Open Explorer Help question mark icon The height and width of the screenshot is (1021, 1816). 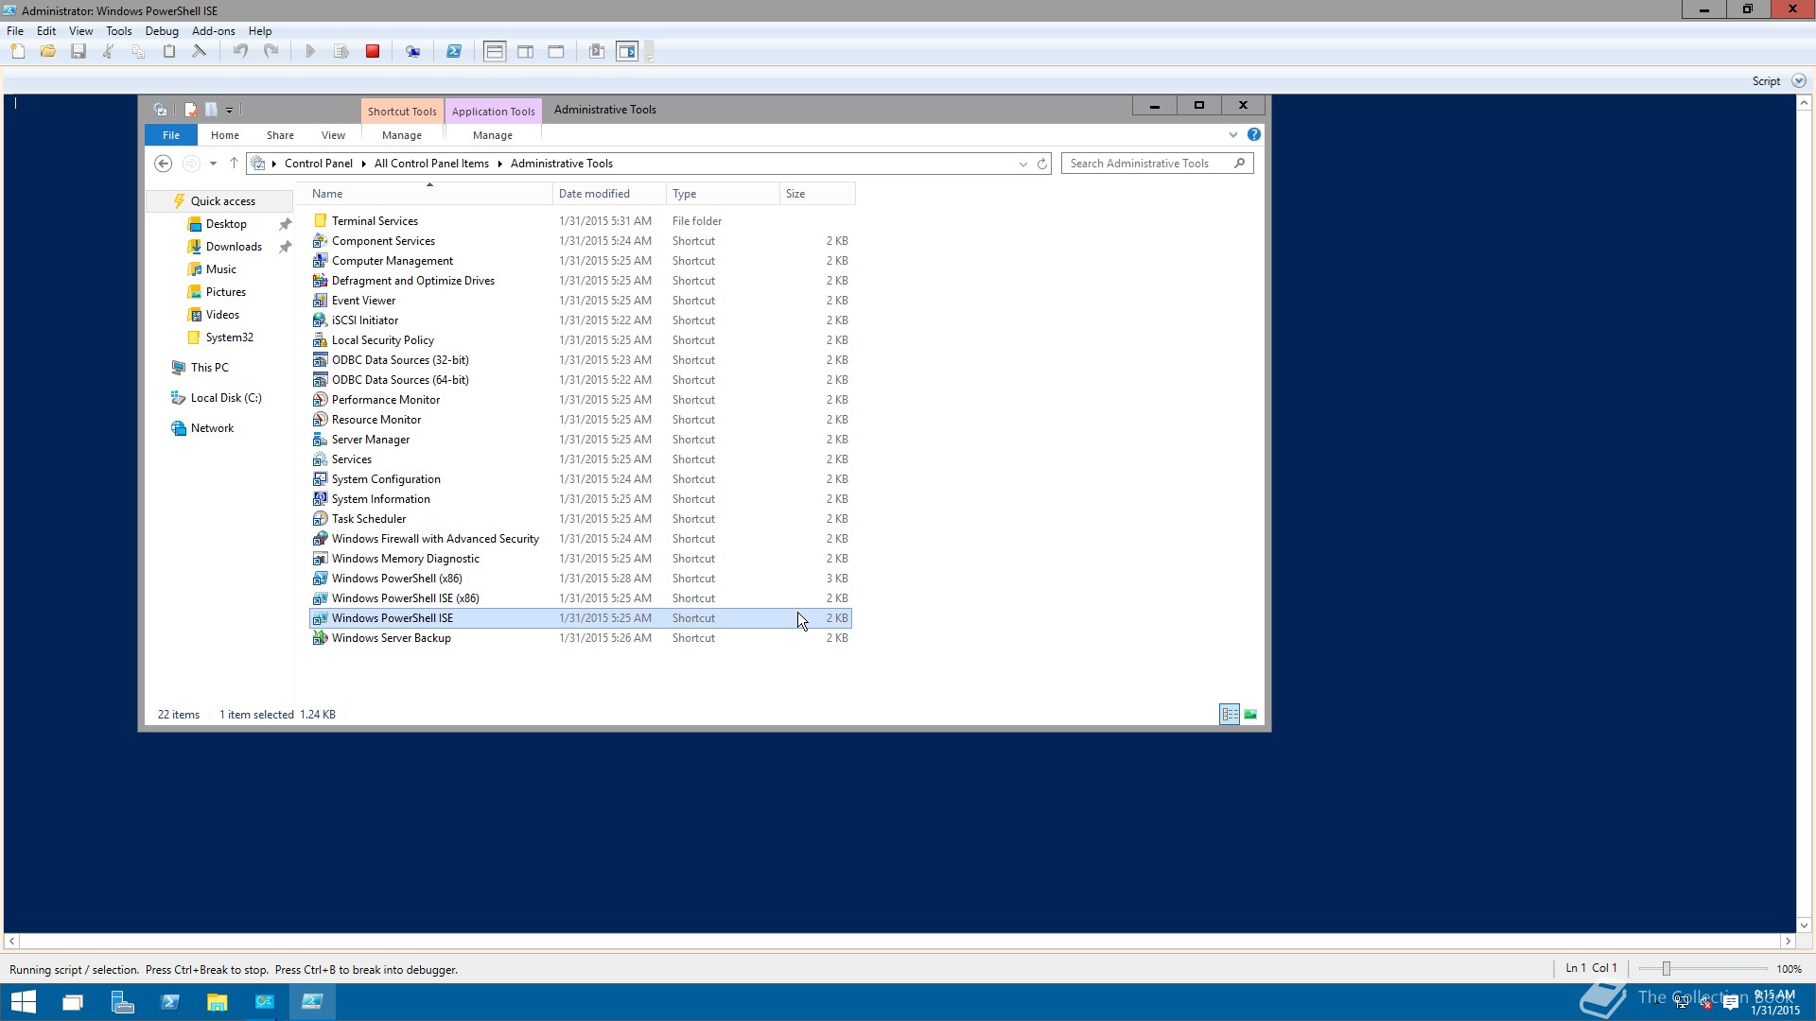[x=1254, y=135]
